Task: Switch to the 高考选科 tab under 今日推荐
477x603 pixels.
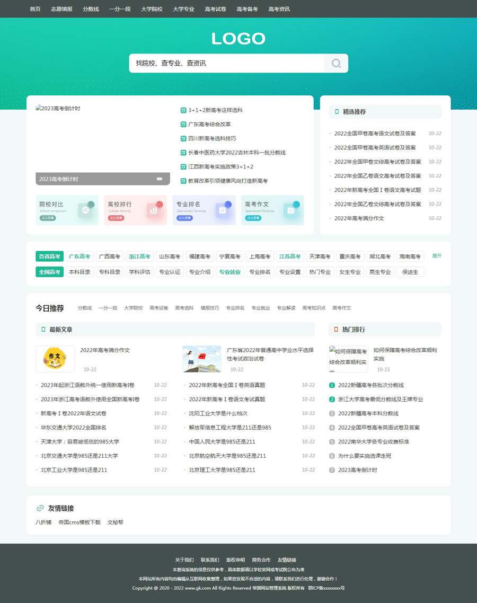Action: click(184, 308)
